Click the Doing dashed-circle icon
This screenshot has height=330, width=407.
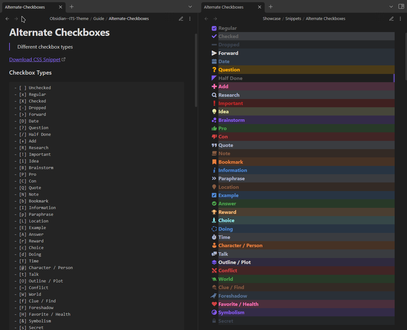pyautogui.click(x=214, y=229)
